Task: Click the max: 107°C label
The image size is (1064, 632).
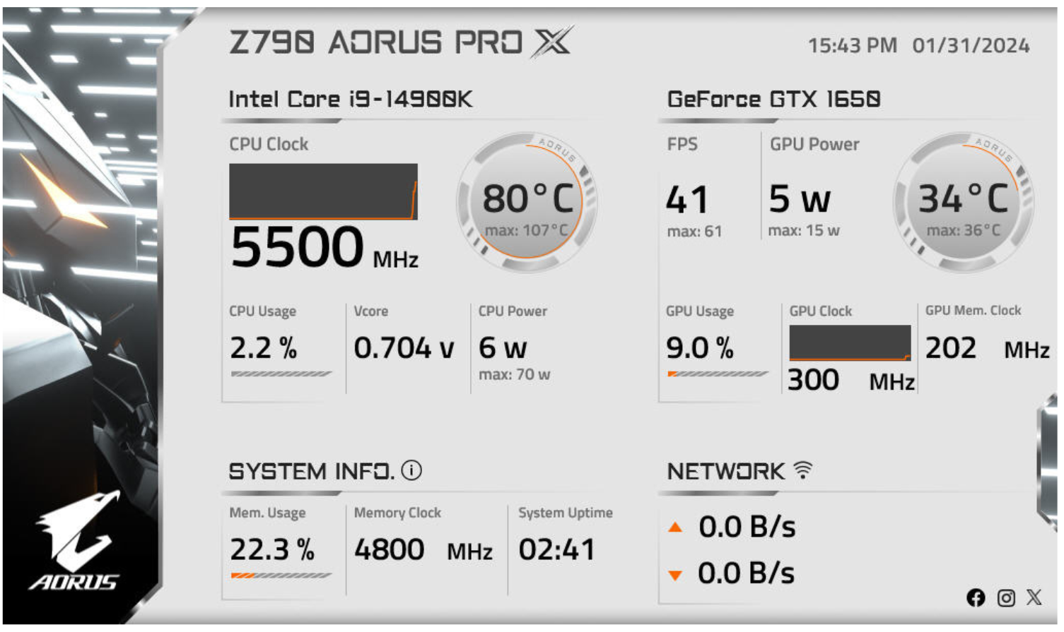Action: [x=526, y=230]
